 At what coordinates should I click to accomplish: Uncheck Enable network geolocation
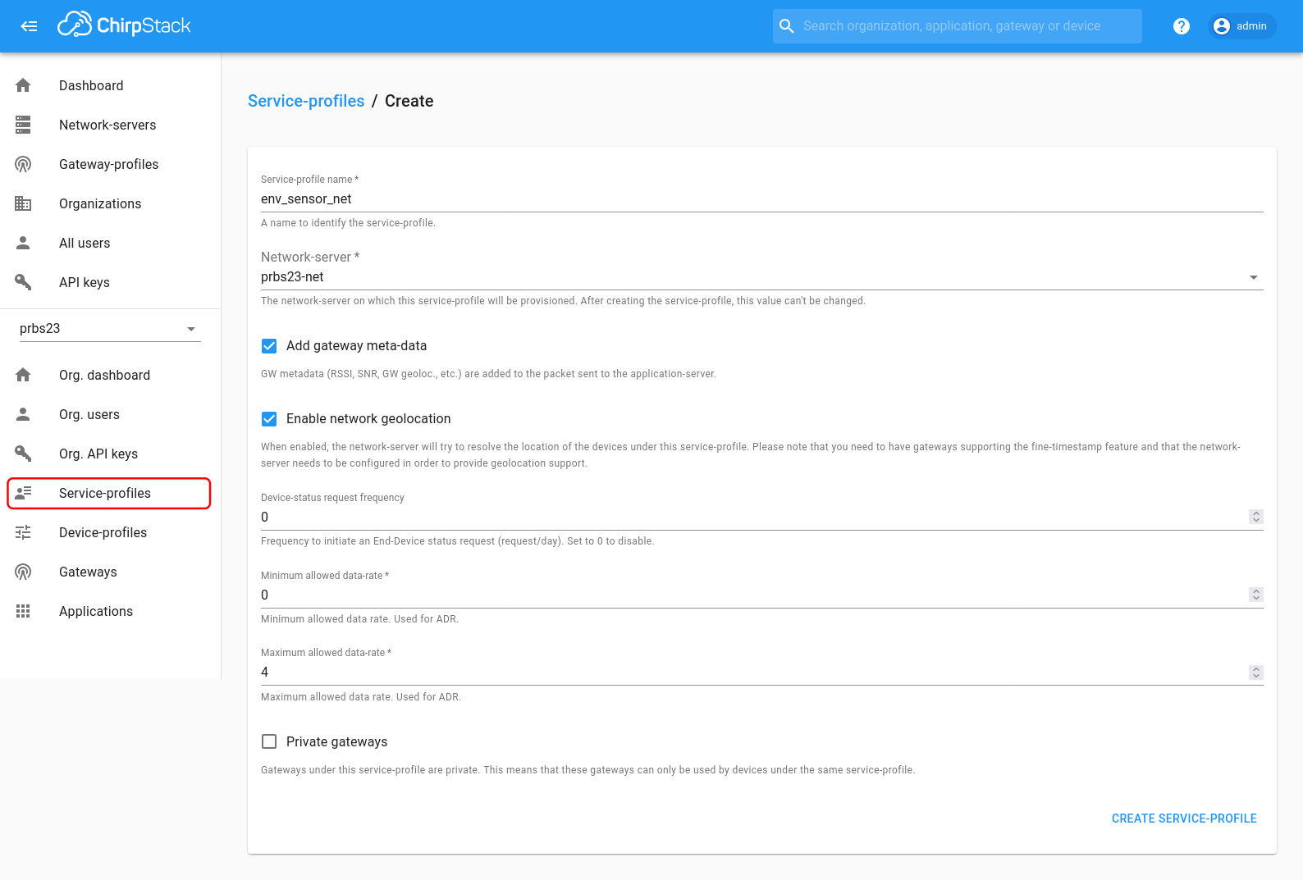[x=269, y=419]
